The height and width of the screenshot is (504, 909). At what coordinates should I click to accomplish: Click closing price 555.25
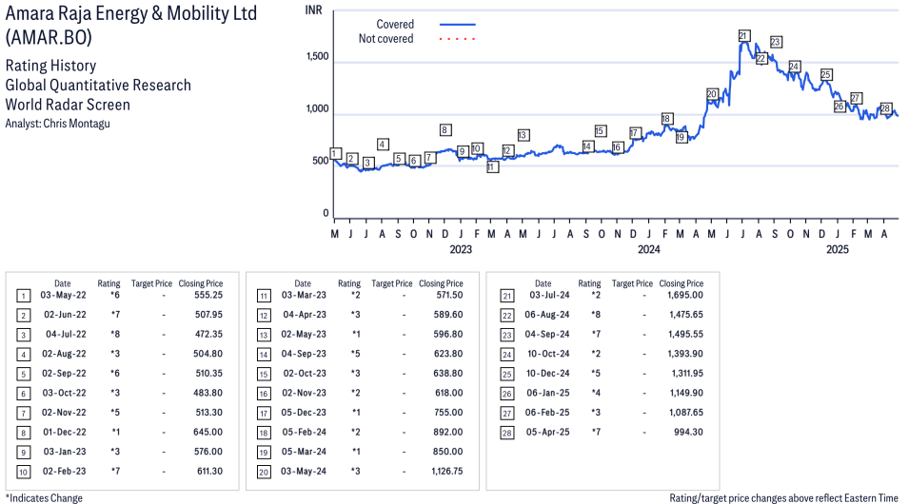click(x=208, y=295)
